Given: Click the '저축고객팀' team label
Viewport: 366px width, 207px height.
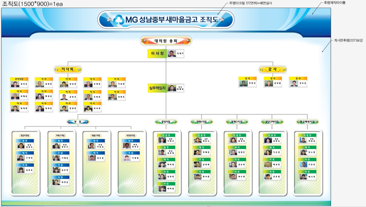Looking at the screenshot, I should pos(60,136).
